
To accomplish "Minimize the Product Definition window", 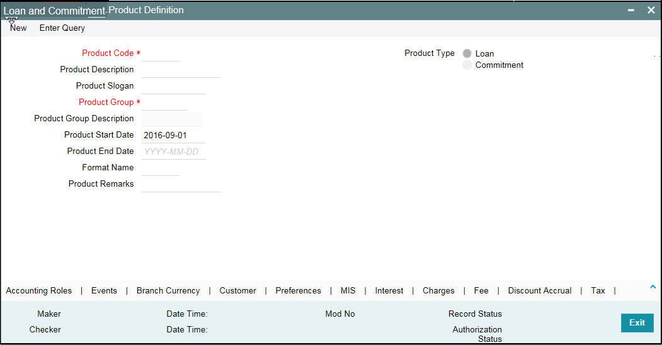I will [x=631, y=10].
